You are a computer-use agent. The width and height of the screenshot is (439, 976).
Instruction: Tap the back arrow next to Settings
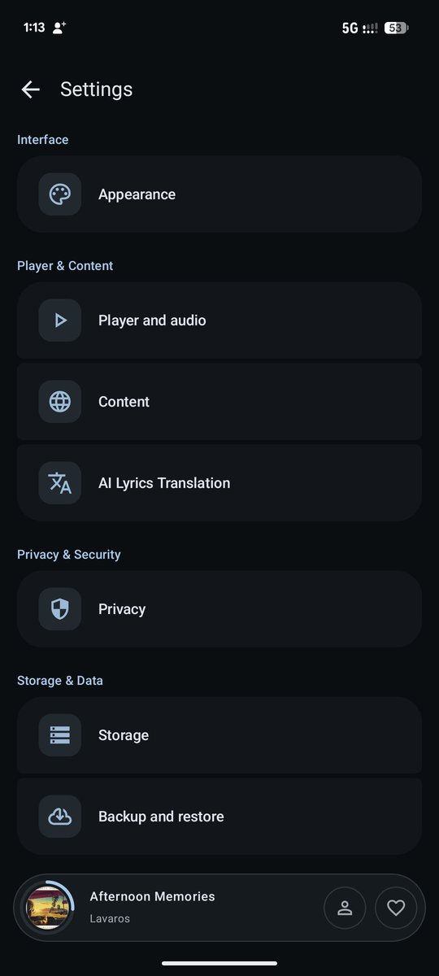click(31, 89)
